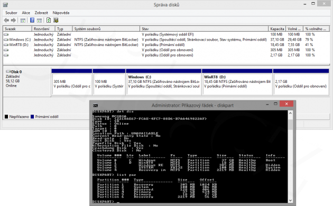Screen dimensions: 333x206
Task: Click the drive icon of the EFI system volume row
Action: coord(6,34)
